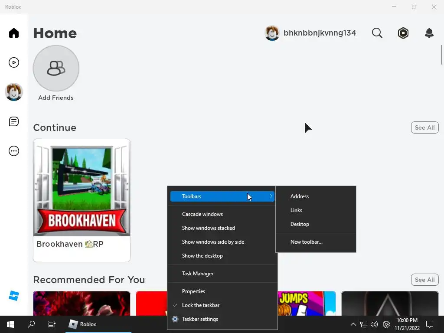Open taskbar search icon
The width and height of the screenshot is (444, 333).
pos(31,324)
